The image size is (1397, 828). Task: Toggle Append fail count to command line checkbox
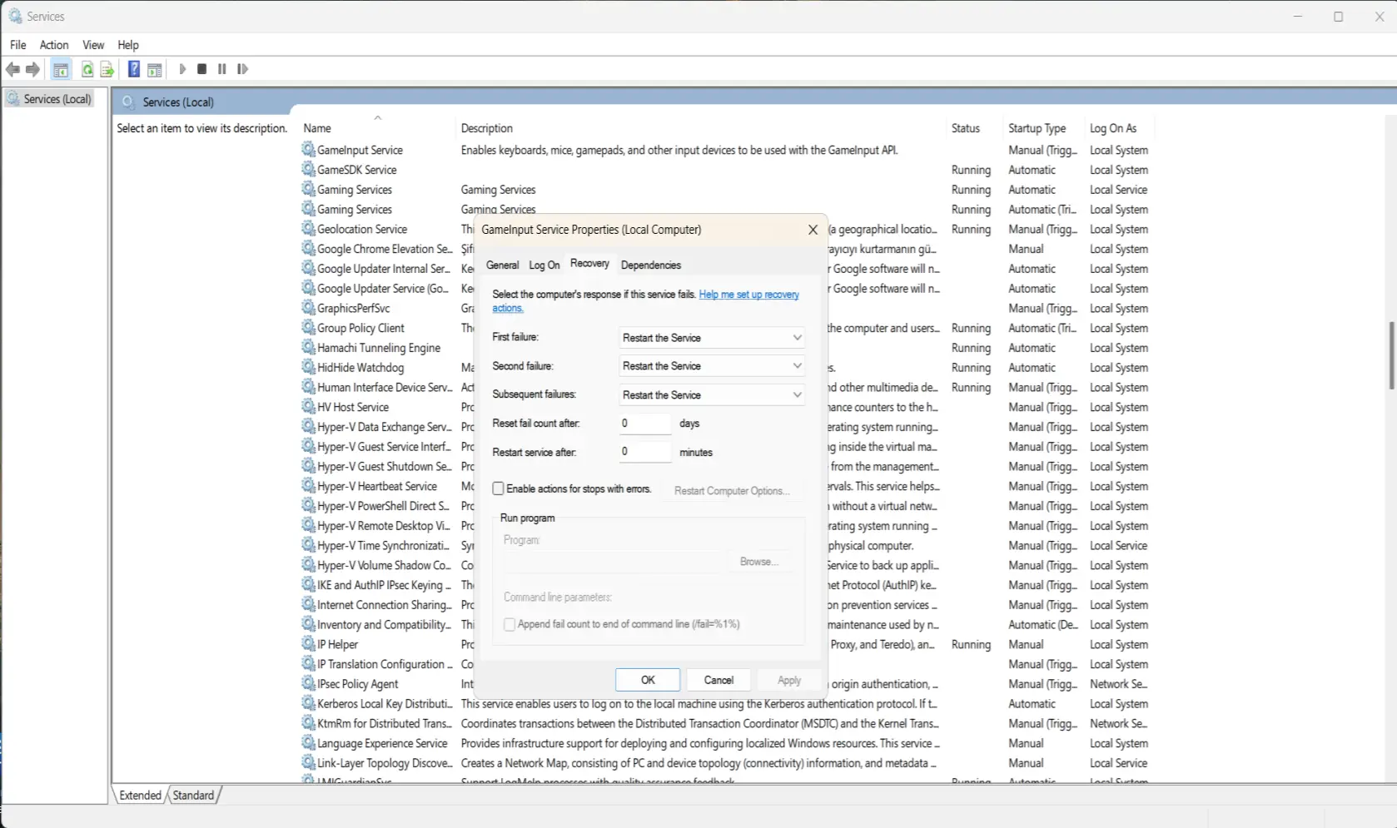510,624
